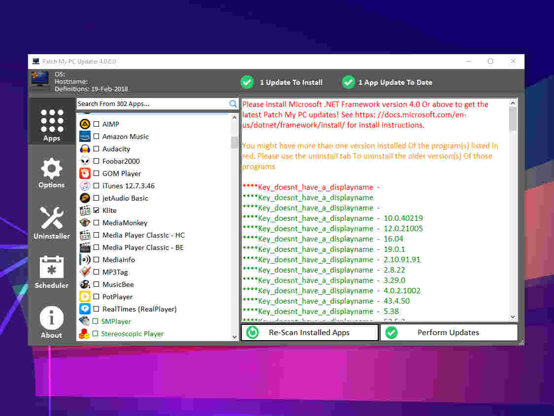Click inside the Search From 302 Apps field
Viewport: 554px width, 416px height.
pyautogui.click(x=148, y=104)
